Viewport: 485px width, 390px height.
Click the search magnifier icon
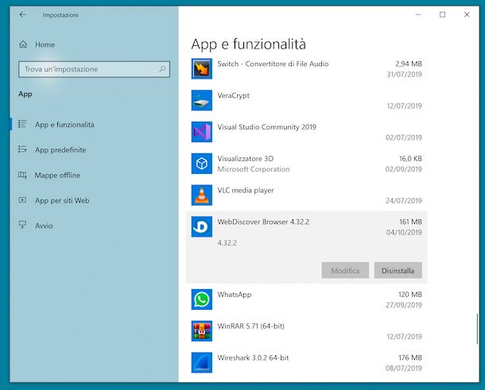pyautogui.click(x=162, y=69)
